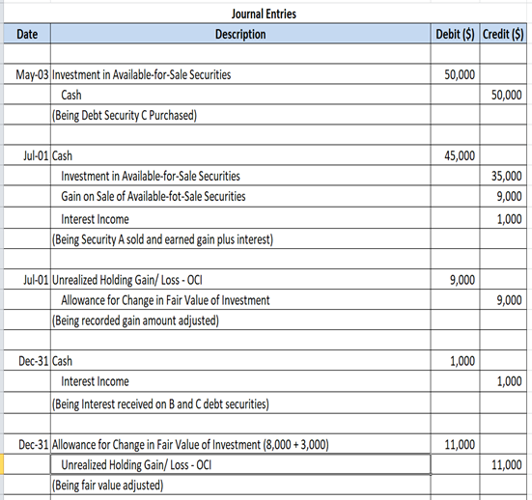
Task: Select the Jul-01 date beside Unrealized Holding Gain
Action: pos(27,280)
